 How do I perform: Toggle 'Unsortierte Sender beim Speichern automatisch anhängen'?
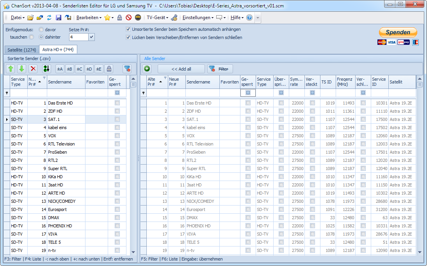click(128, 29)
